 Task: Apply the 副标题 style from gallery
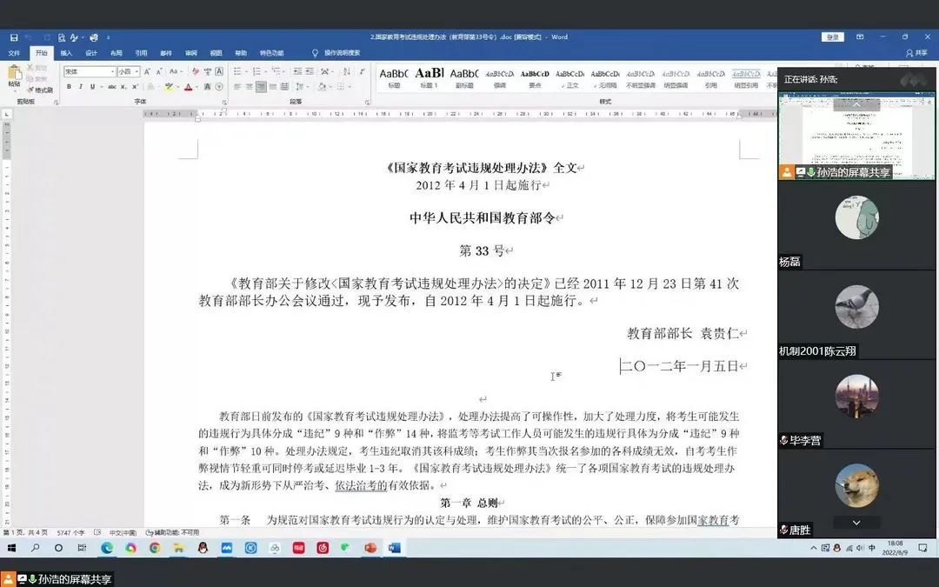(464, 77)
